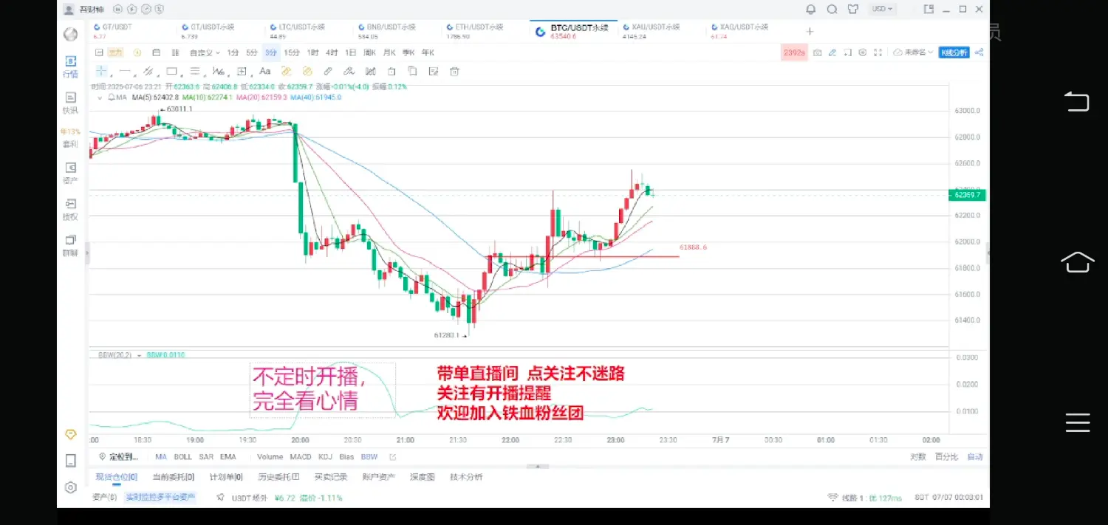Select the rectangle shape drawing tool
Screen dimensions: 1108x525
point(171,72)
